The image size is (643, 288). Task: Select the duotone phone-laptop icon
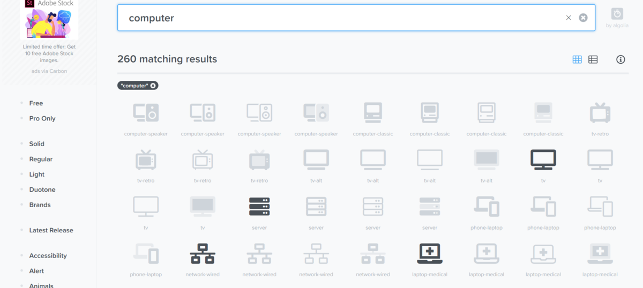[146, 254]
